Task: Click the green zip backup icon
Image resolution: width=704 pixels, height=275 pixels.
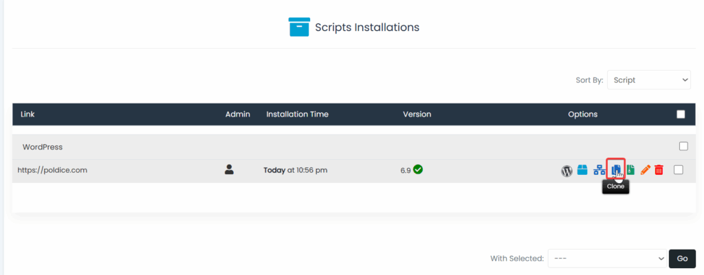Action: click(x=630, y=170)
